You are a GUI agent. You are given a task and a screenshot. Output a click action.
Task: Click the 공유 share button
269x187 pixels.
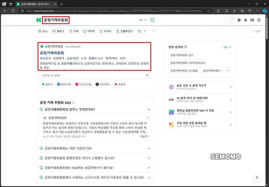[x=257, y=31]
